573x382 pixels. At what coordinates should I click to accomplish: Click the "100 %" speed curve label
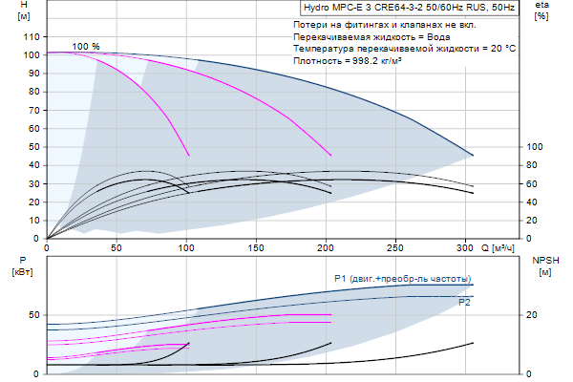[x=85, y=46]
